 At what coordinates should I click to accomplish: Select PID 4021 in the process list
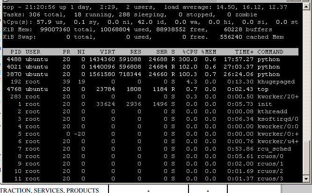pyautogui.click(x=14, y=67)
